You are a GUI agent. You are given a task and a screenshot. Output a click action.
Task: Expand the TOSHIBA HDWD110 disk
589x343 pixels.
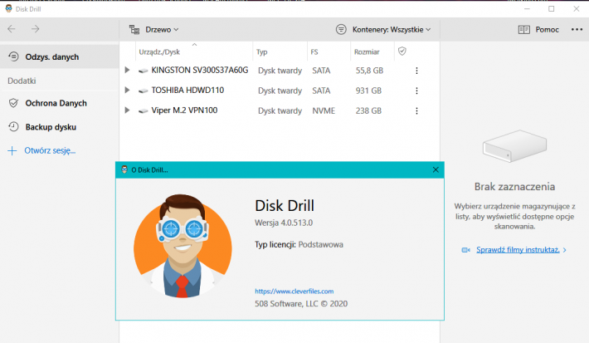(127, 91)
